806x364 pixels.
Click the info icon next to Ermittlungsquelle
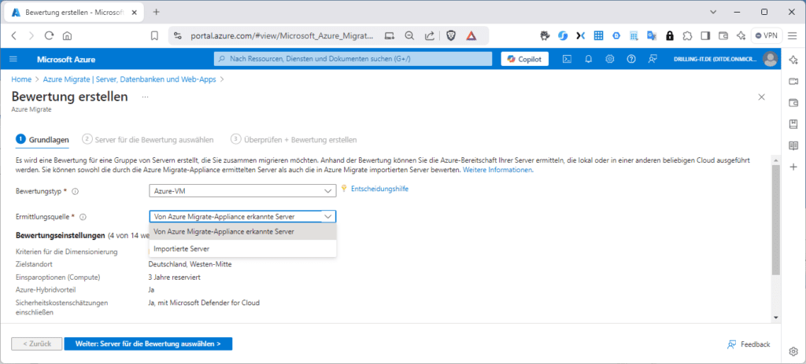pyautogui.click(x=83, y=217)
